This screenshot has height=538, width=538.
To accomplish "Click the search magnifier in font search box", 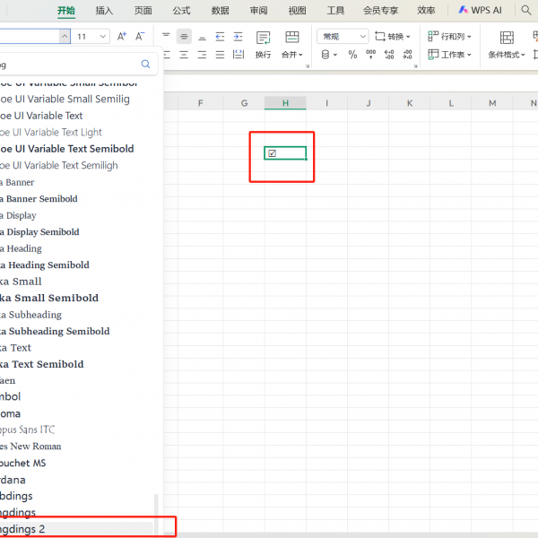I will pos(146,65).
